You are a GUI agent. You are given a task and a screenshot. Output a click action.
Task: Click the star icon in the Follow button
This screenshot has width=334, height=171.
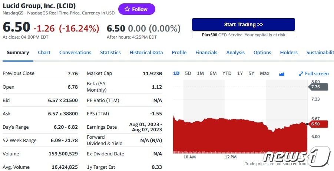pos(127,9)
